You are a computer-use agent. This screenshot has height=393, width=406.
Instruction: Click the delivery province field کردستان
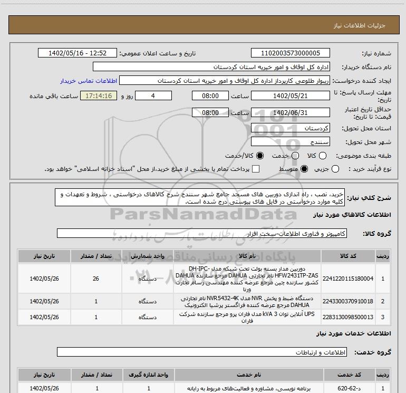click(290, 128)
